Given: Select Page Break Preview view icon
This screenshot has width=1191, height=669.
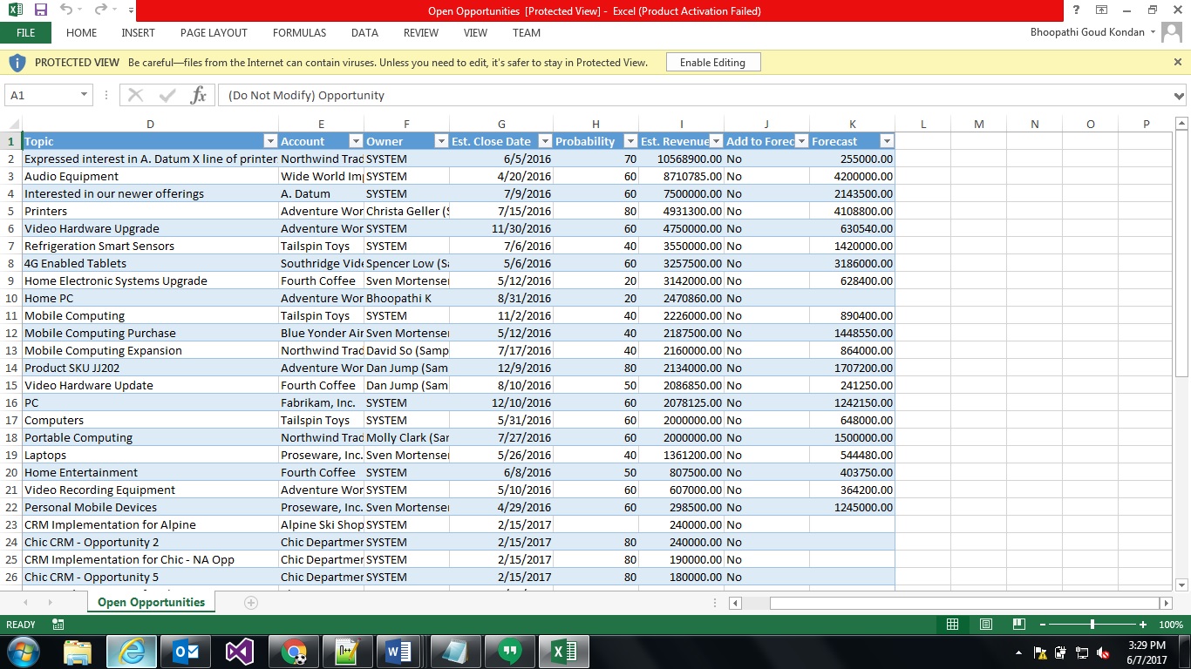Looking at the screenshot, I should [x=1017, y=625].
